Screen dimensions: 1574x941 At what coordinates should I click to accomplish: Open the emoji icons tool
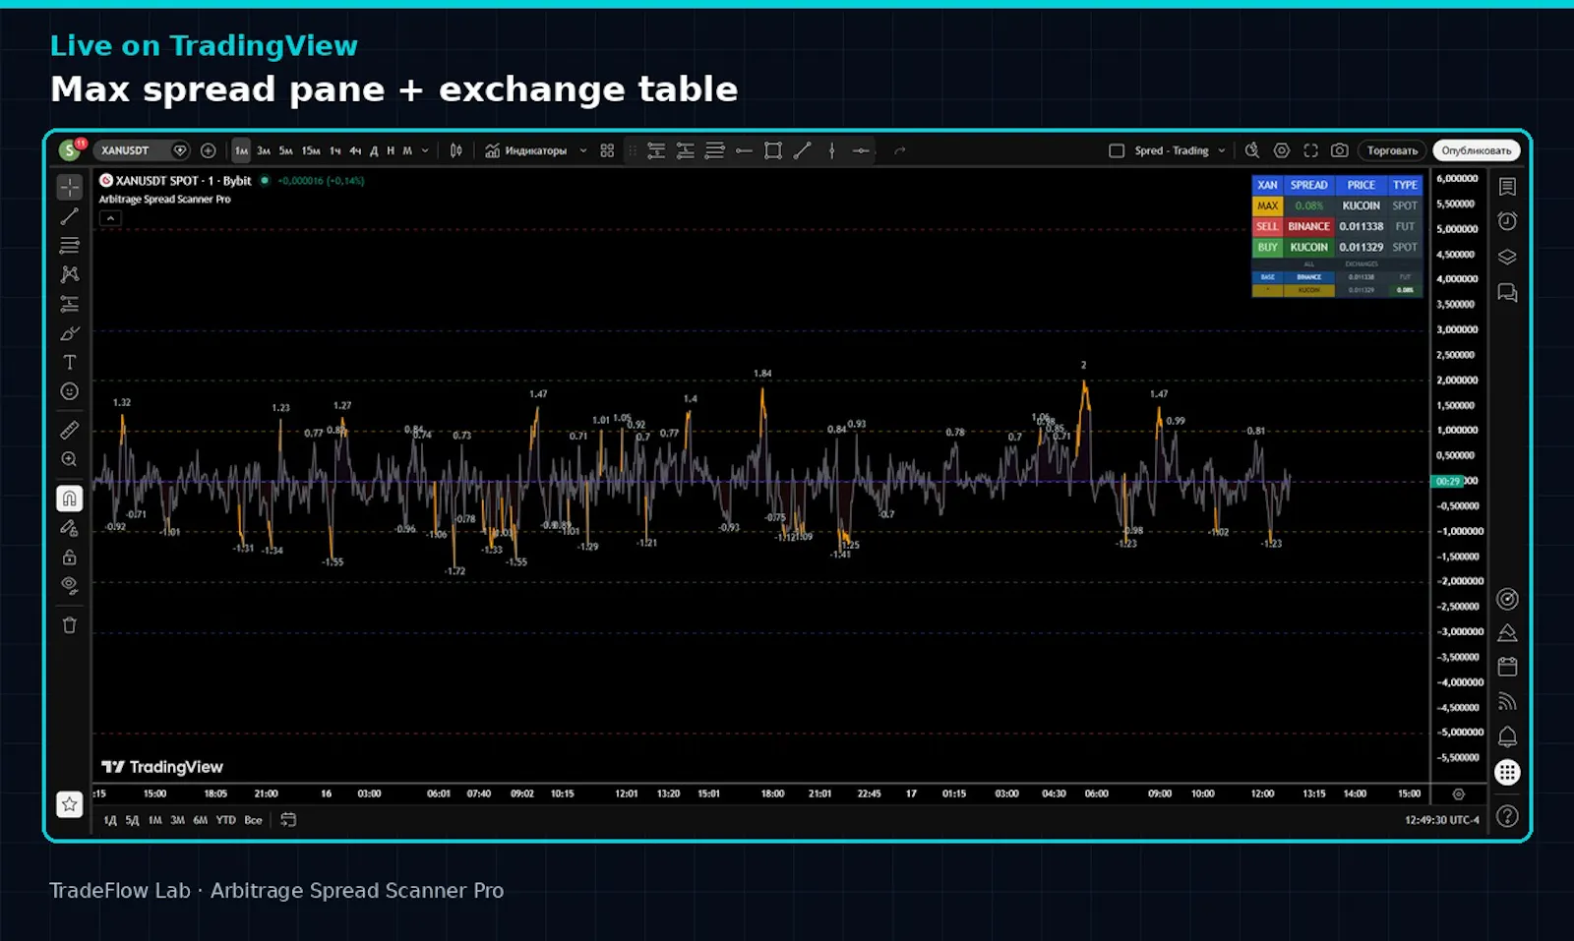click(x=70, y=391)
